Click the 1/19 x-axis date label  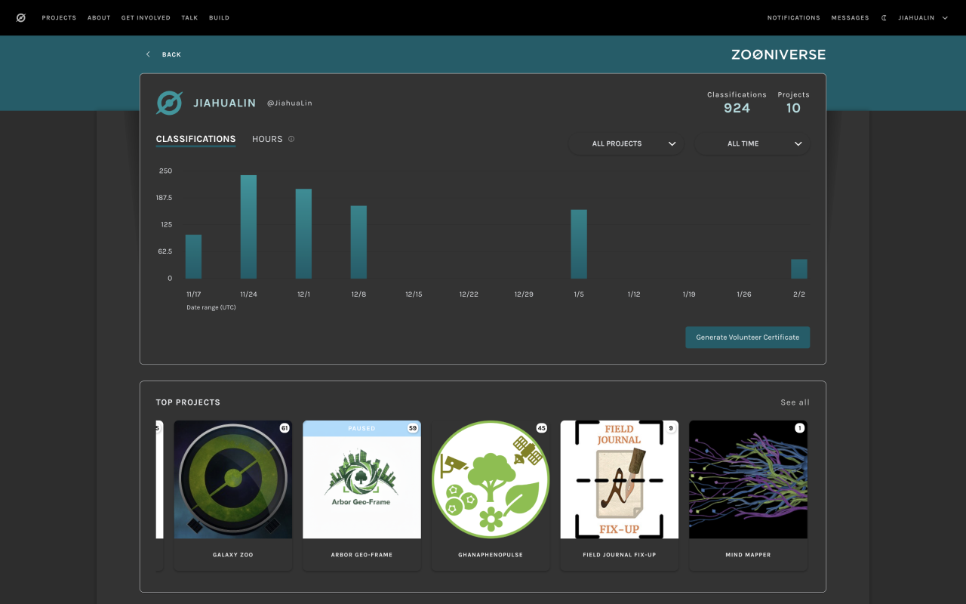[689, 294]
